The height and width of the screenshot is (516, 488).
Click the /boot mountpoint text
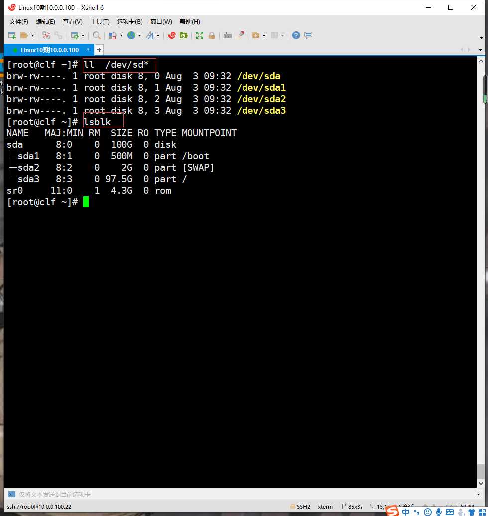click(195, 156)
